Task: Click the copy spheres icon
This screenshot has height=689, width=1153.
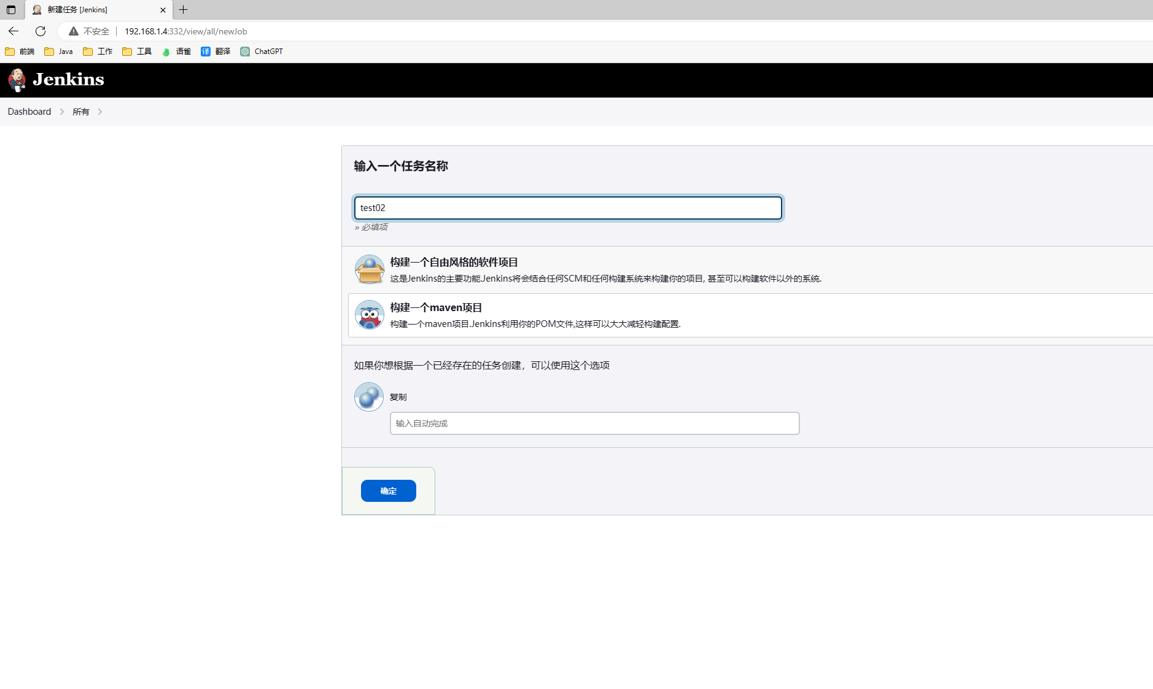Action: 369,397
